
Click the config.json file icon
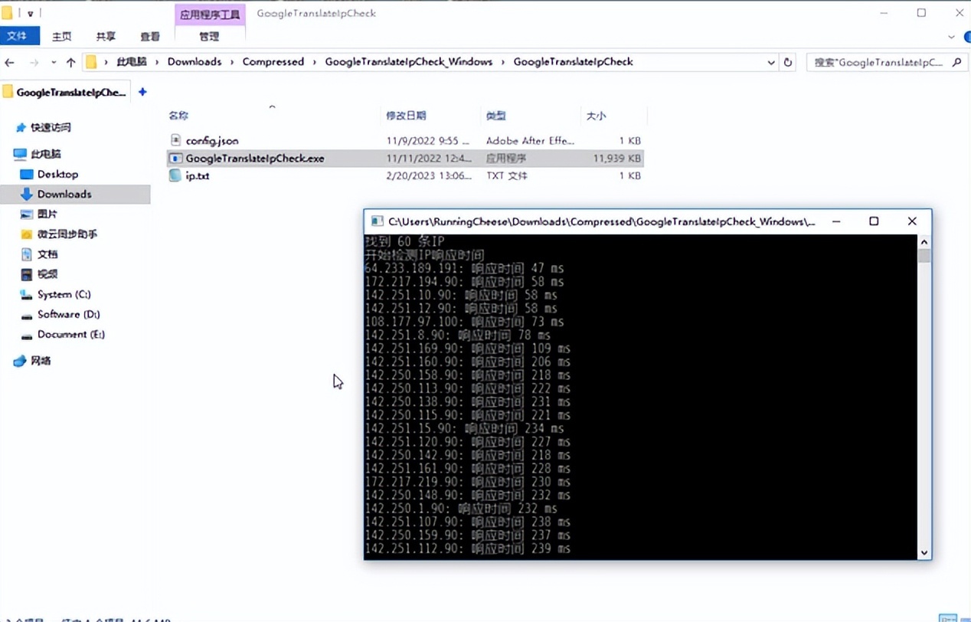pyautogui.click(x=175, y=140)
